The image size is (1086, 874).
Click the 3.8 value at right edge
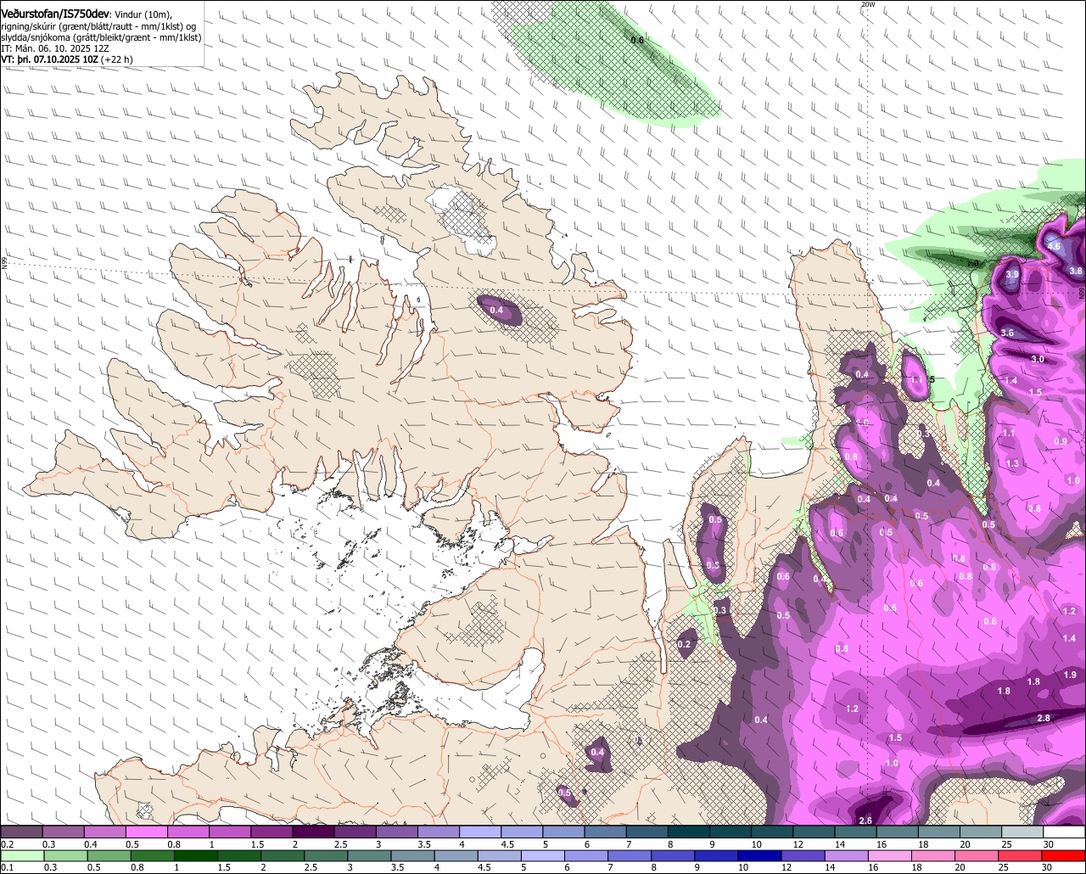(x=1076, y=271)
